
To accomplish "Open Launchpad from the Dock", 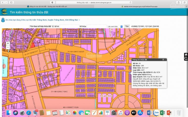I will [x=22, y=113].
